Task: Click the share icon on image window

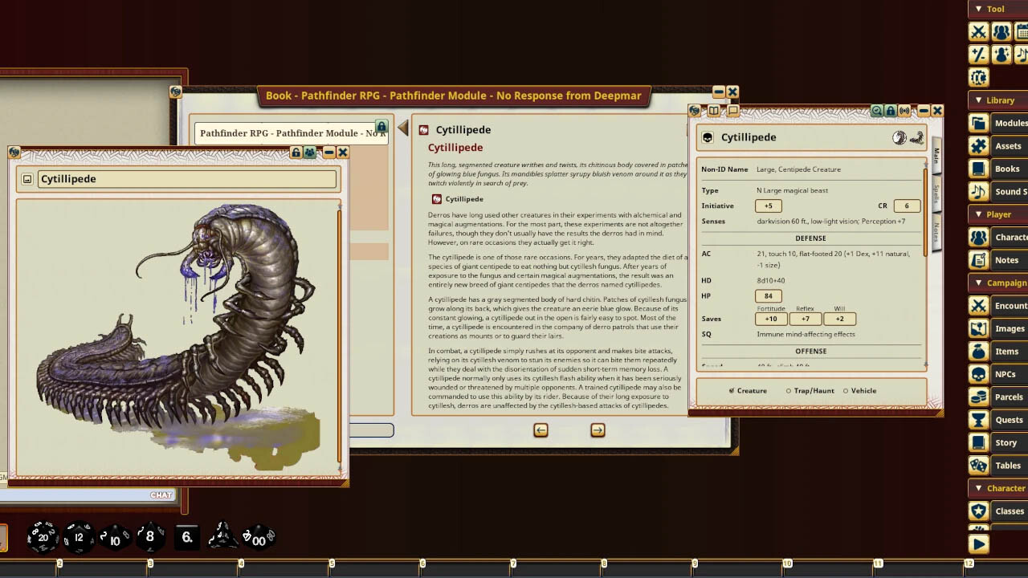Action: [309, 153]
